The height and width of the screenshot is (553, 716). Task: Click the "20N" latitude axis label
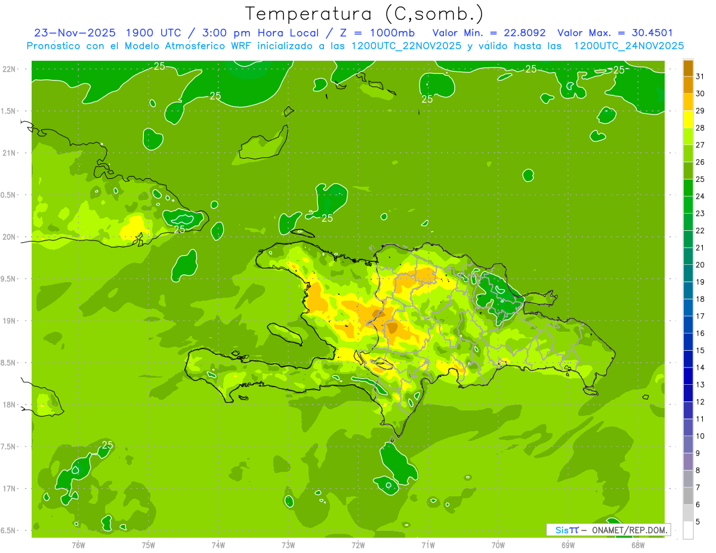[10, 236]
